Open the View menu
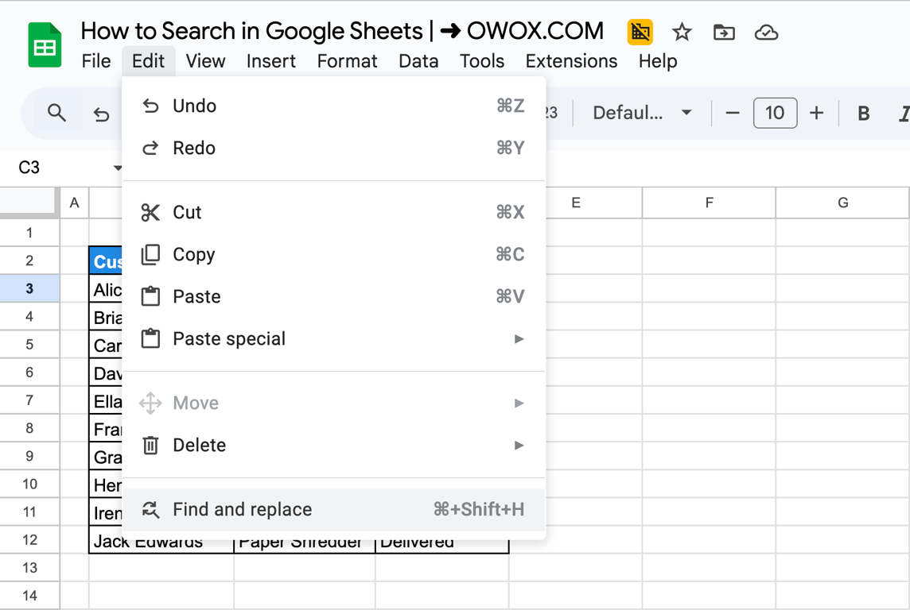Image resolution: width=910 pixels, height=610 pixels. [205, 61]
